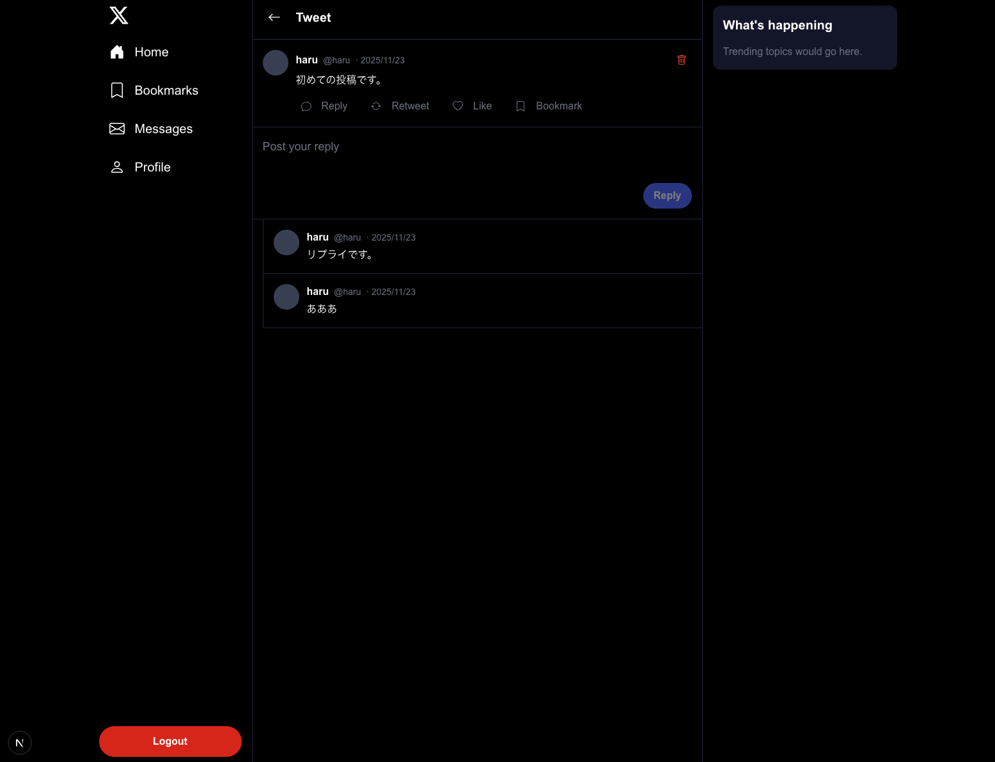Click the Retweet action label
Screen dimensions: 995x762
click(411, 106)
